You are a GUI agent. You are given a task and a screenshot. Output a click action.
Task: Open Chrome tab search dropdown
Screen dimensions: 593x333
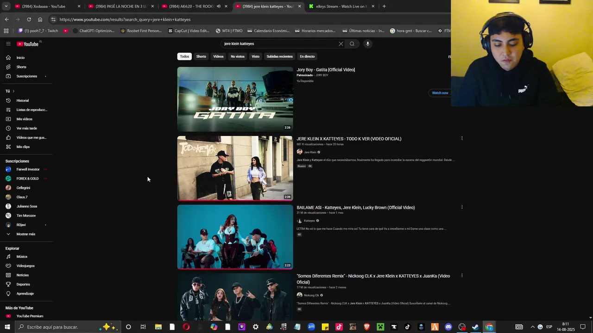pyautogui.click(x=6, y=6)
